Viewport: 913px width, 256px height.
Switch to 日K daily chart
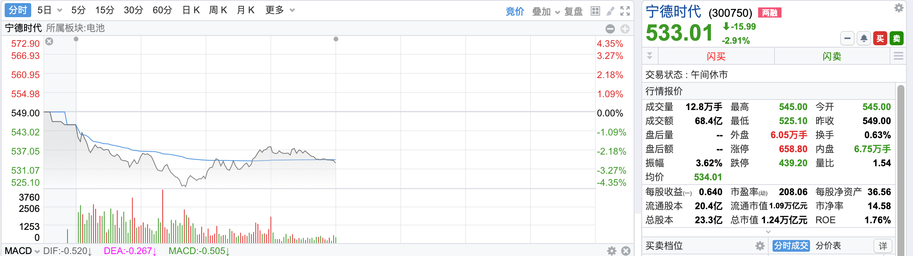click(x=191, y=10)
